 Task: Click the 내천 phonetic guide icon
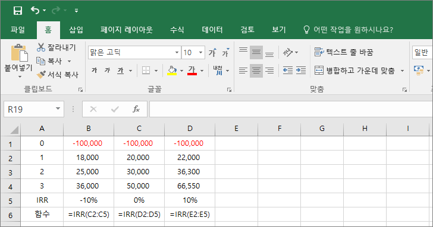[x=218, y=71]
